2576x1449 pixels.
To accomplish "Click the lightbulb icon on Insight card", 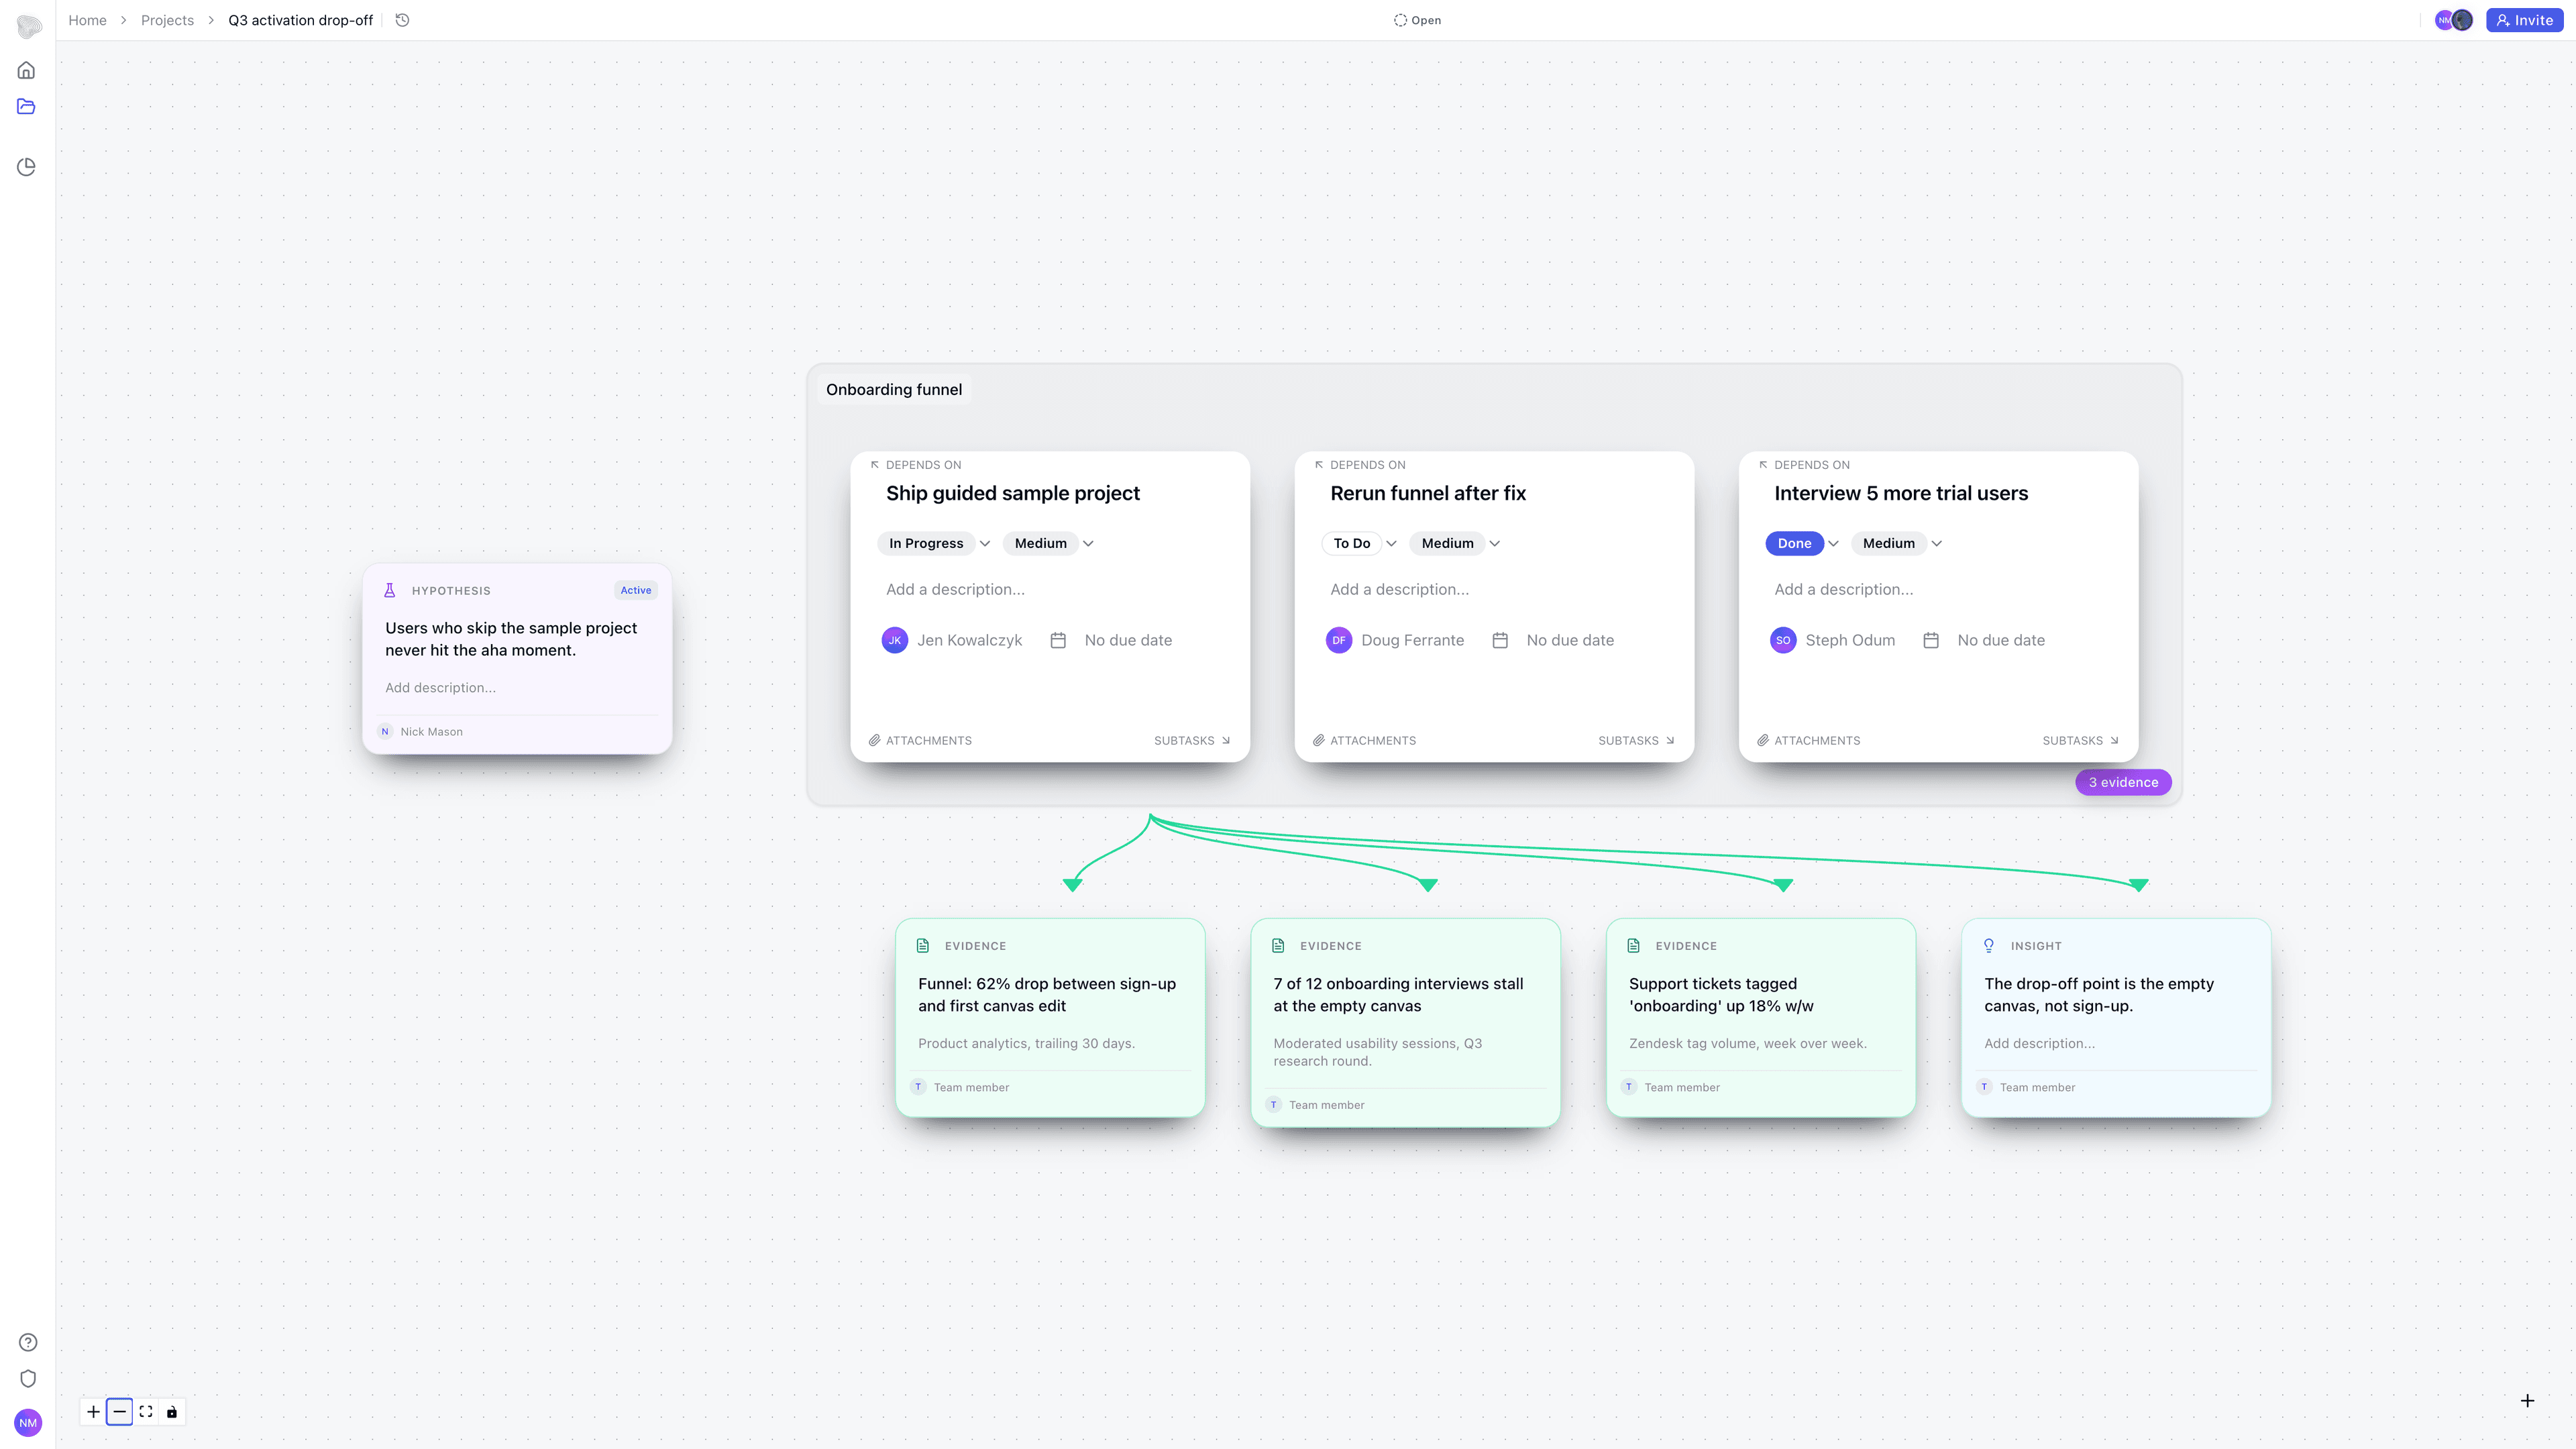I will coord(1989,945).
